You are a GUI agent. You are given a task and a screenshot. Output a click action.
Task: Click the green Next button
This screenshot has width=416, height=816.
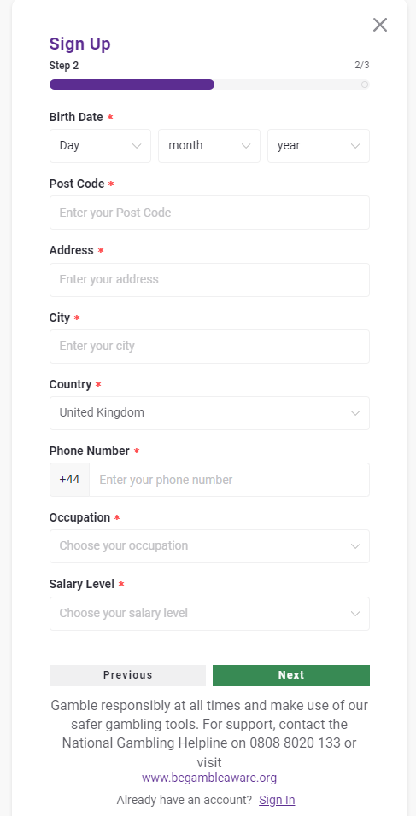291,675
